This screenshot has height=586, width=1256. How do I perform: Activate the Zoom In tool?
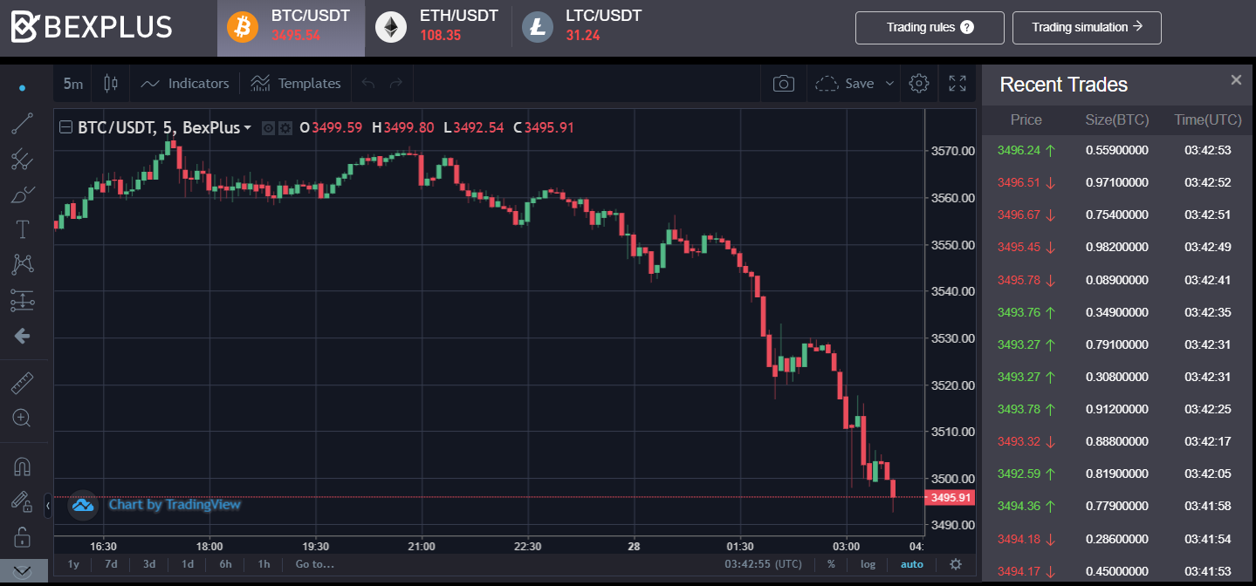pyautogui.click(x=23, y=418)
